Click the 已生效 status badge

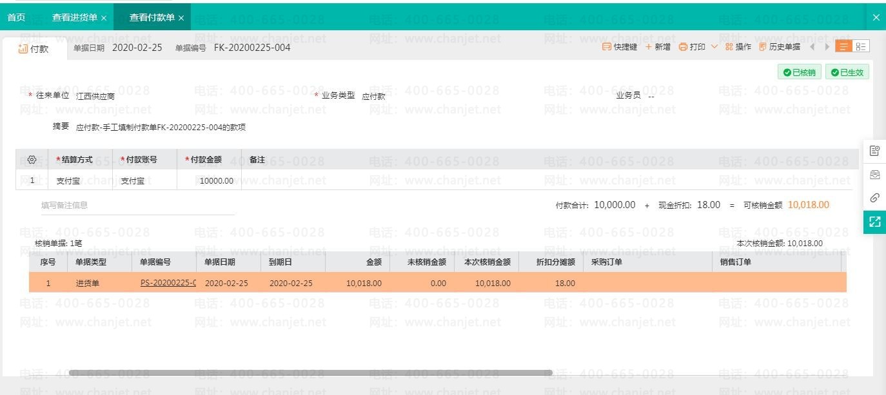pos(847,72)
